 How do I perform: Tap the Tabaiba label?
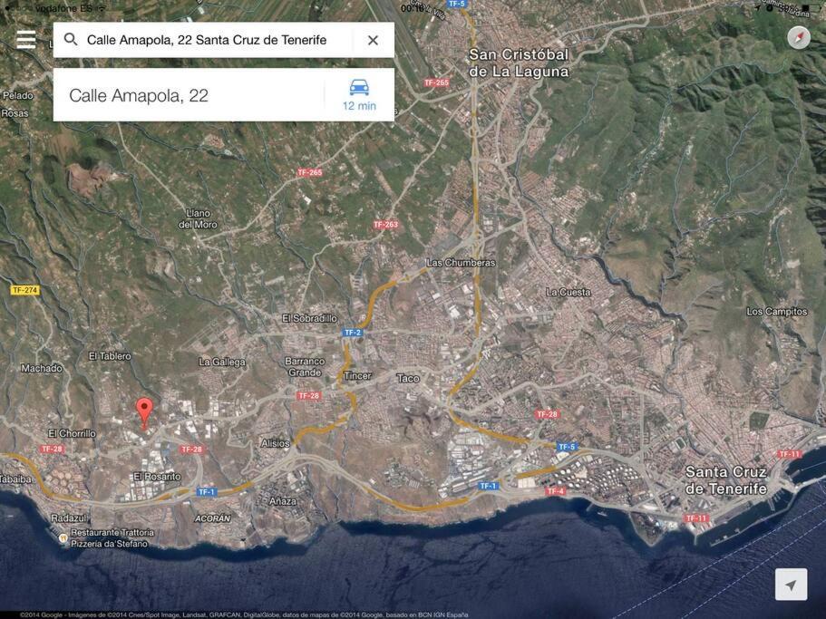click(15, 479)
